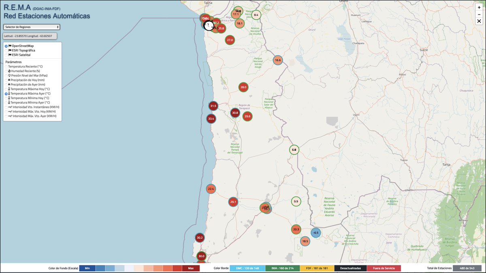
Task: Choose Temperatura Mínima Ayer parameter
Action: point(27,103)
